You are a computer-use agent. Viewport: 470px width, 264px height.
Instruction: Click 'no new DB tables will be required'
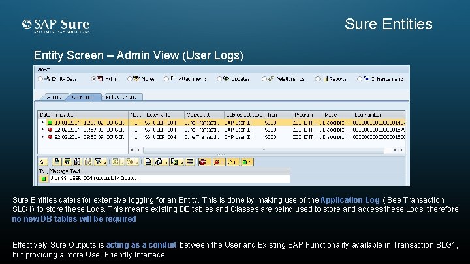coord(74,219)
